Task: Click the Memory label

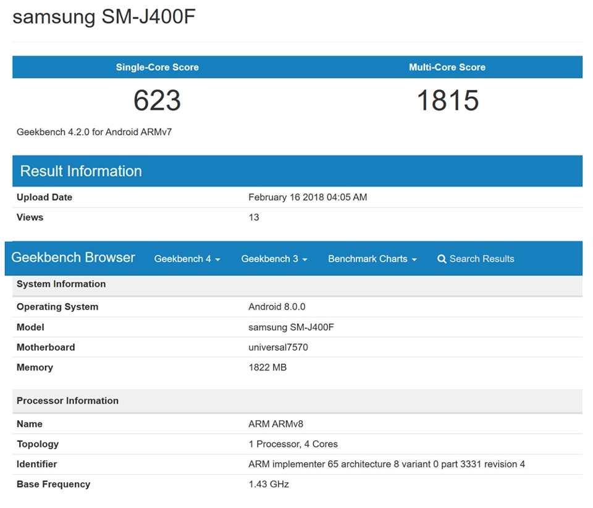Action: [x=35, y=367]
